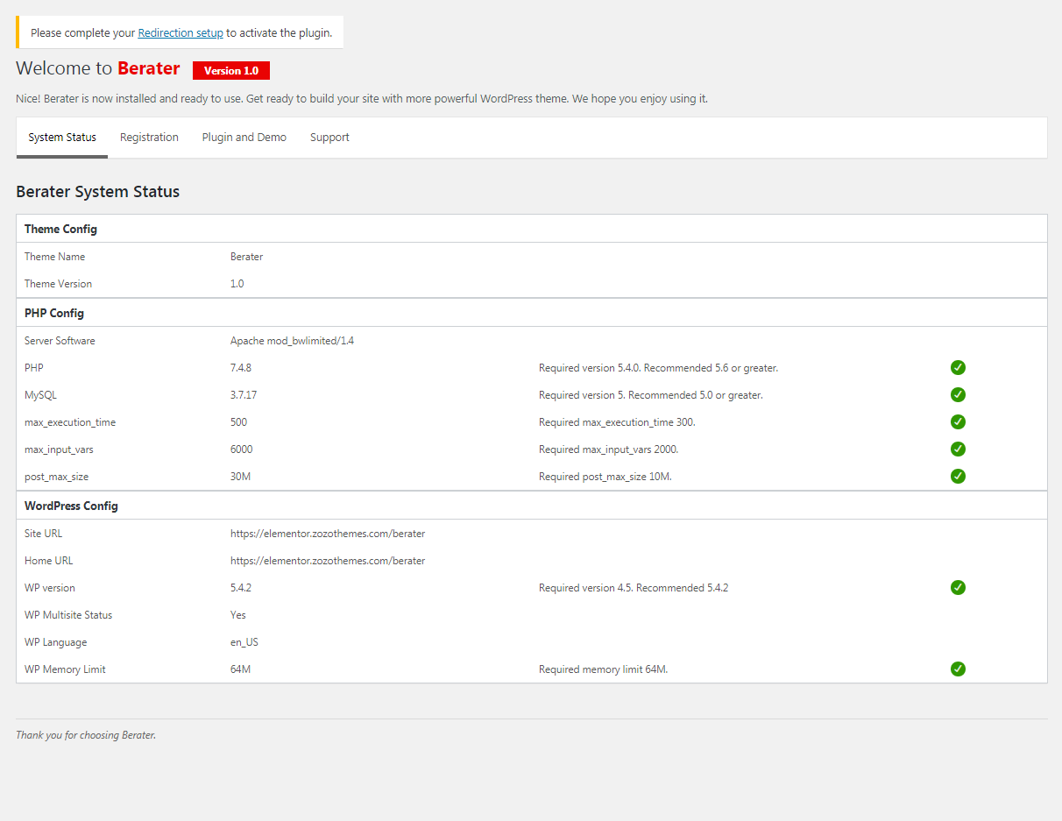Click the Theme Config section header
The width and height of the screenshot is (1062, 821).
click(x=60, y=229)
